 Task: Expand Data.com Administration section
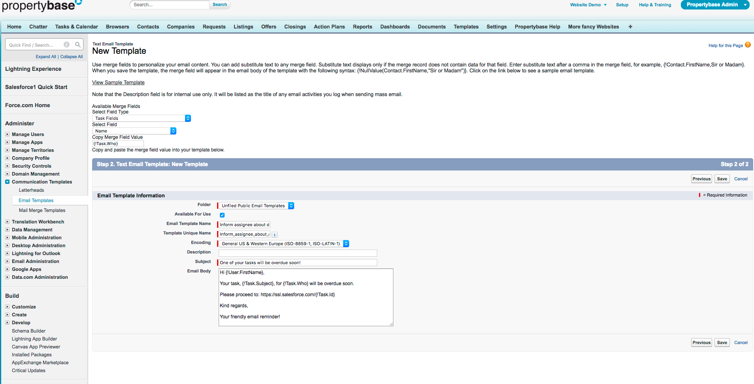coord(7,277)
